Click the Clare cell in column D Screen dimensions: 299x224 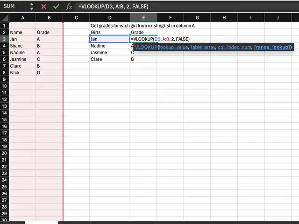coord(110,59)
